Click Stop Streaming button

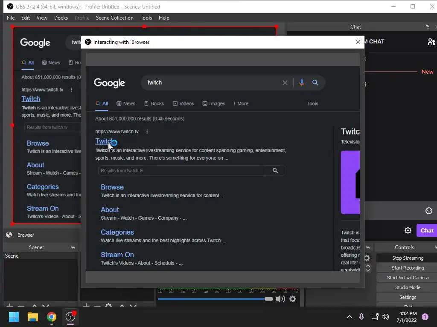[x=408, y=258]
